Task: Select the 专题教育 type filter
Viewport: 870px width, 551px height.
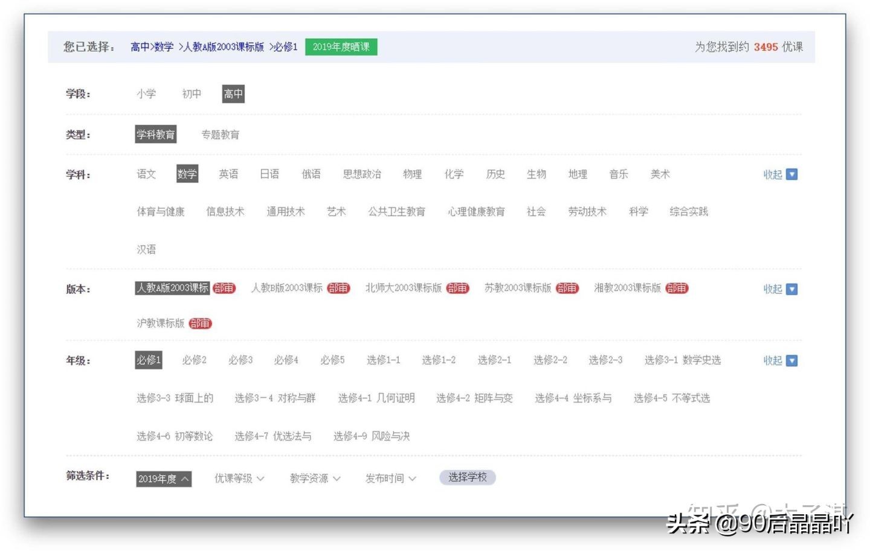Action: pyautogui.click(x=219, y=134)
